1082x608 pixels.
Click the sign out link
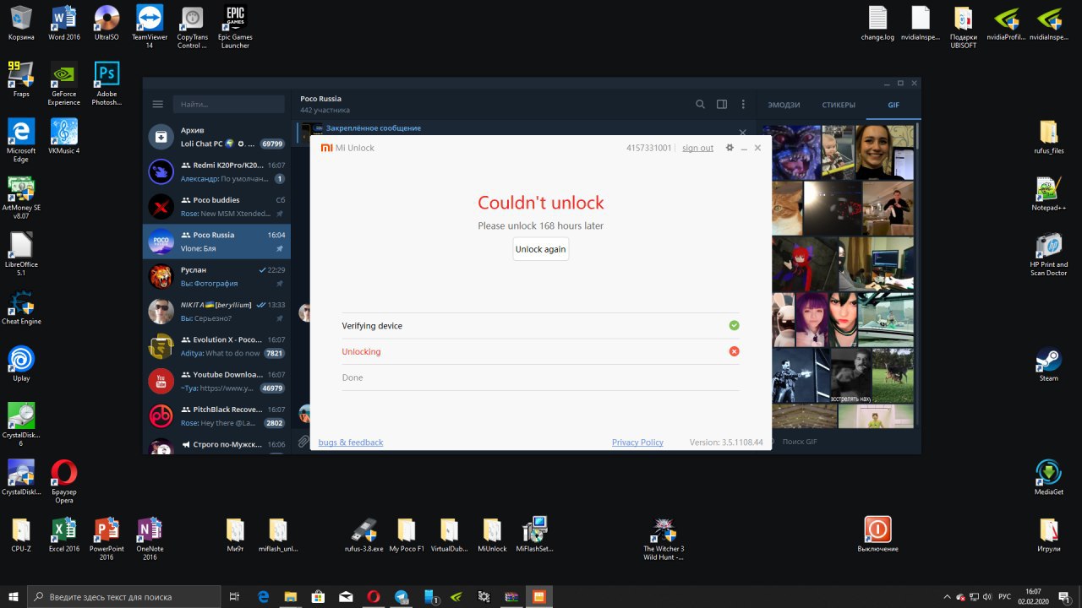pos(697,148)
